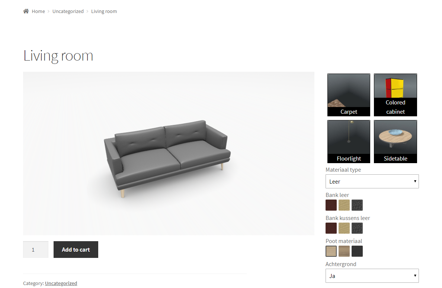Select dark red Bank kussens leer swatch
Screen dimensions: 442x288
coord(331,228)
